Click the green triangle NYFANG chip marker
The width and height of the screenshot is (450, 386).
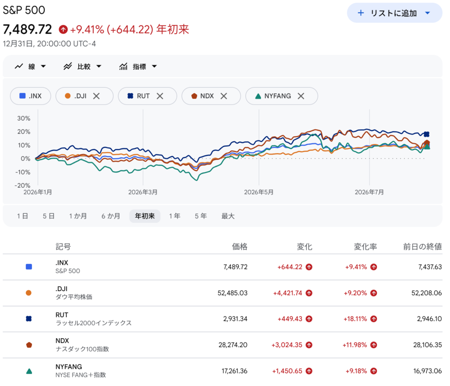click(x=258, y=96)
